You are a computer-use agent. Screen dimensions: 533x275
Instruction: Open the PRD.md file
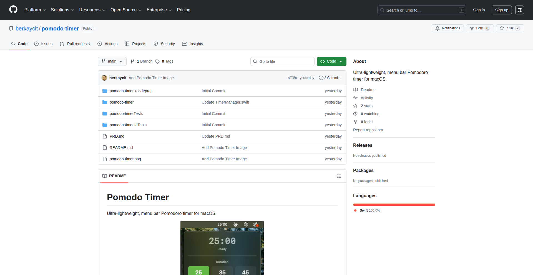(117, 136)
